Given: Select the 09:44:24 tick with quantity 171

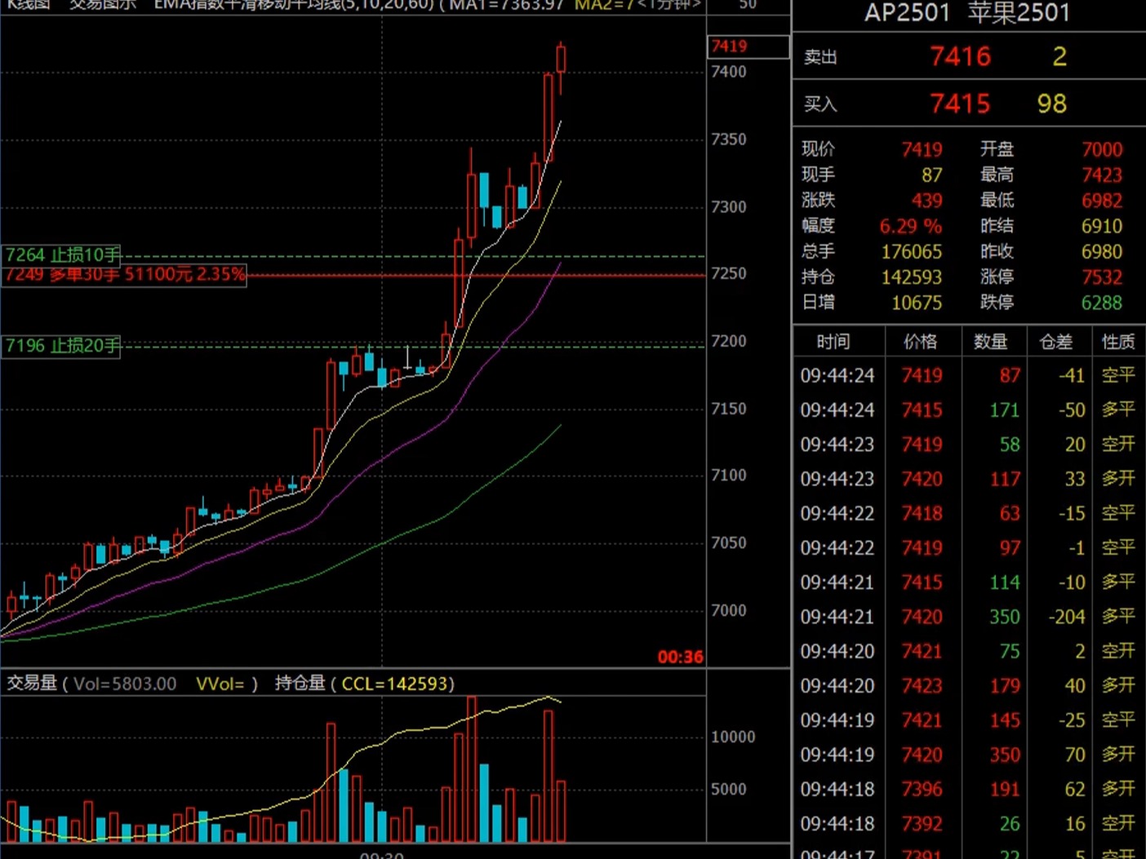Looking at the screenshot, I should 968,410.
